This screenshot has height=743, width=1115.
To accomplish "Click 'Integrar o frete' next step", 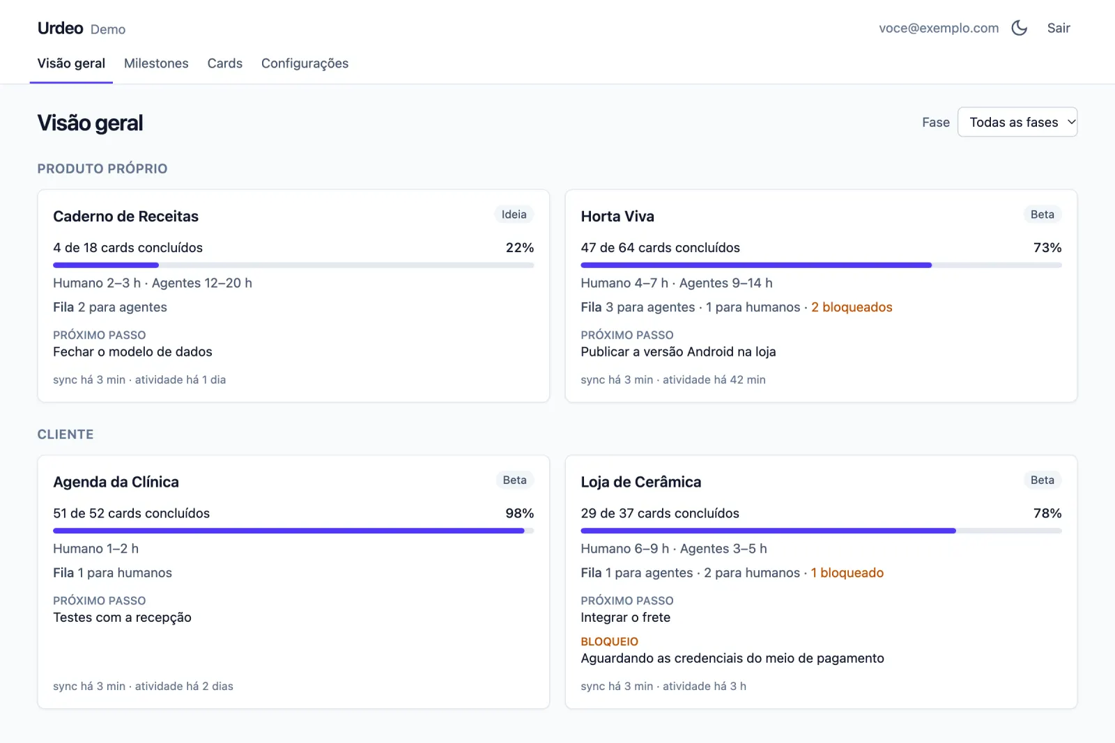I will point(626,617).
